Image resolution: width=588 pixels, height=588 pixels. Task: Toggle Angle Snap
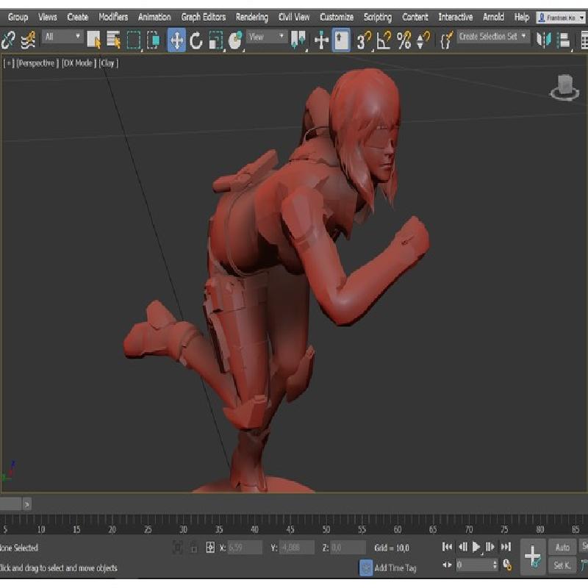[x=384, y=40]
